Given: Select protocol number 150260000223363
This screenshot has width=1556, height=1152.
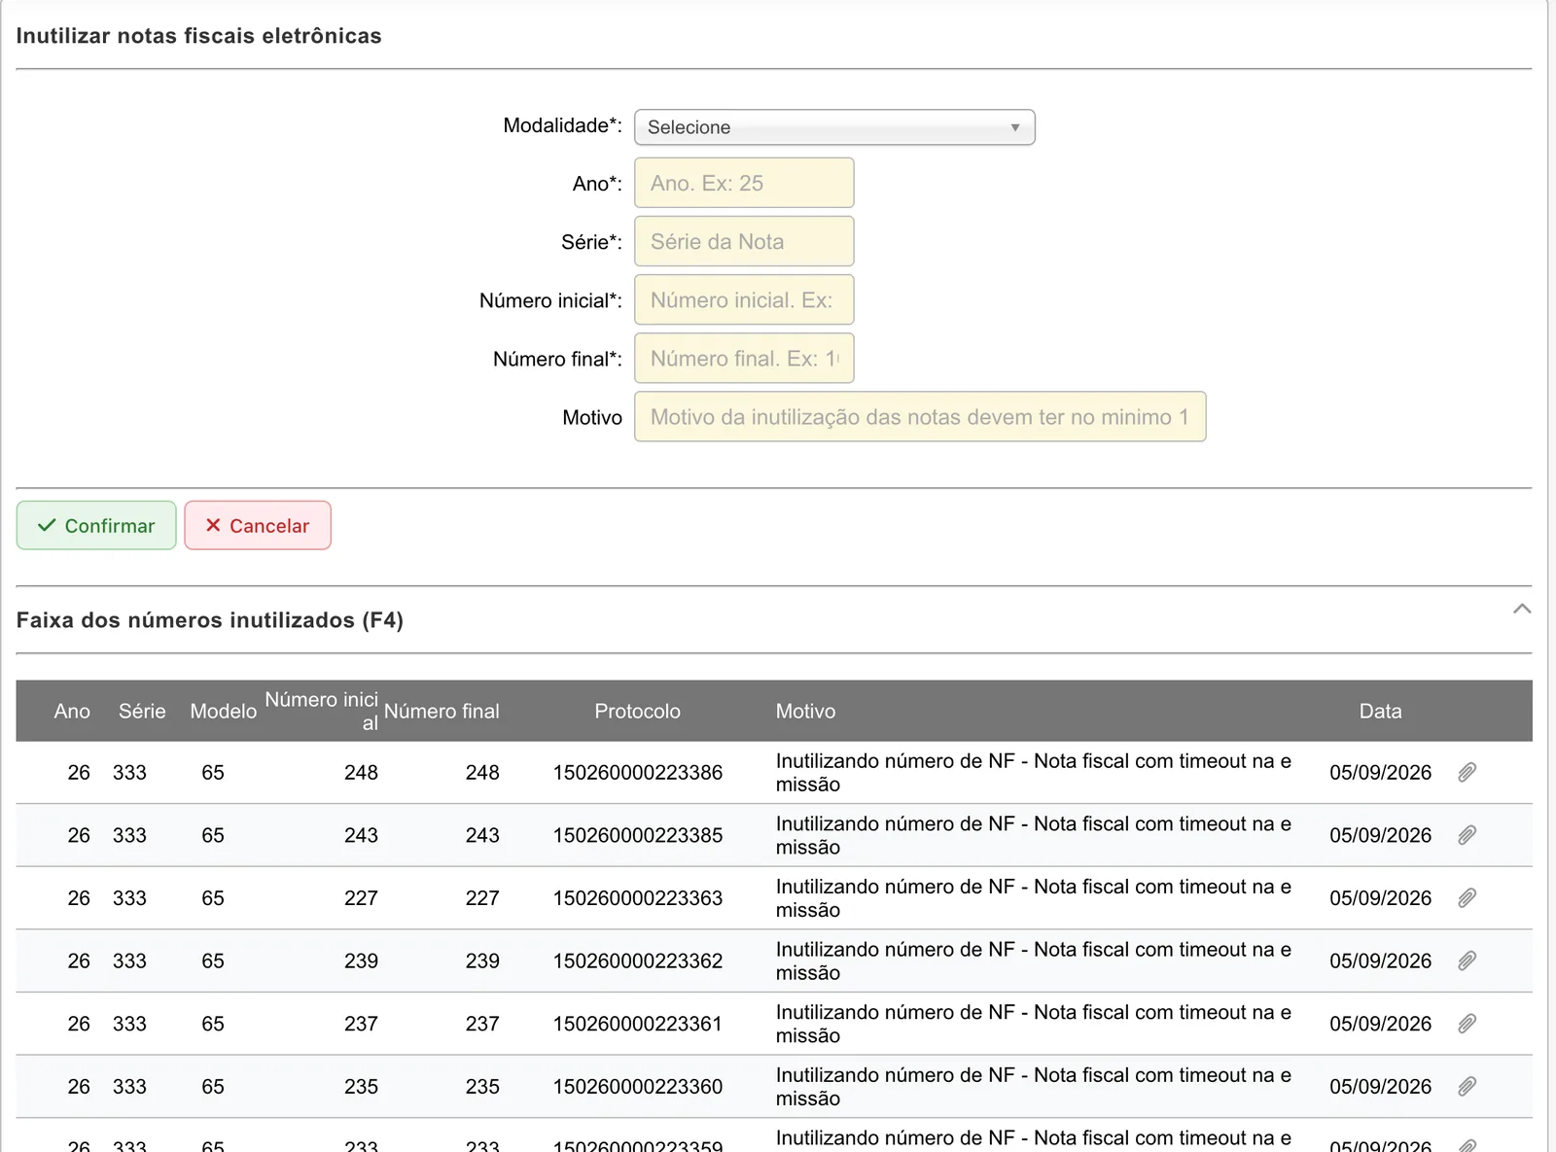Looking at the screenshot, I should point(638,898).
